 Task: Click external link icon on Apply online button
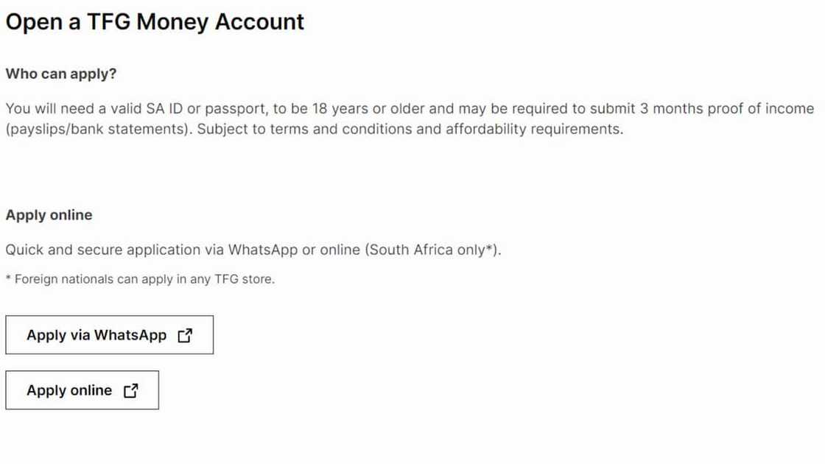point(130,391)
